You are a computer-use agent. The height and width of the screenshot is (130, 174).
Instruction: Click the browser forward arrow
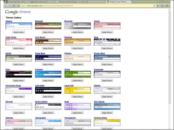[10, 6]
